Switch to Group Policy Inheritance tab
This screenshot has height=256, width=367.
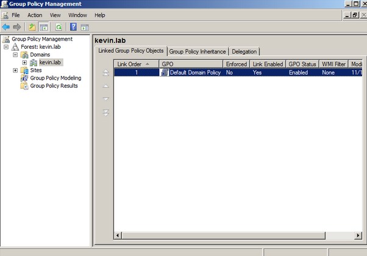click(198, 52)
